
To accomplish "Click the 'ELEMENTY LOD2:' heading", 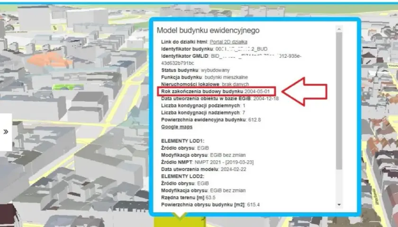I will click(x=182, y=176).
